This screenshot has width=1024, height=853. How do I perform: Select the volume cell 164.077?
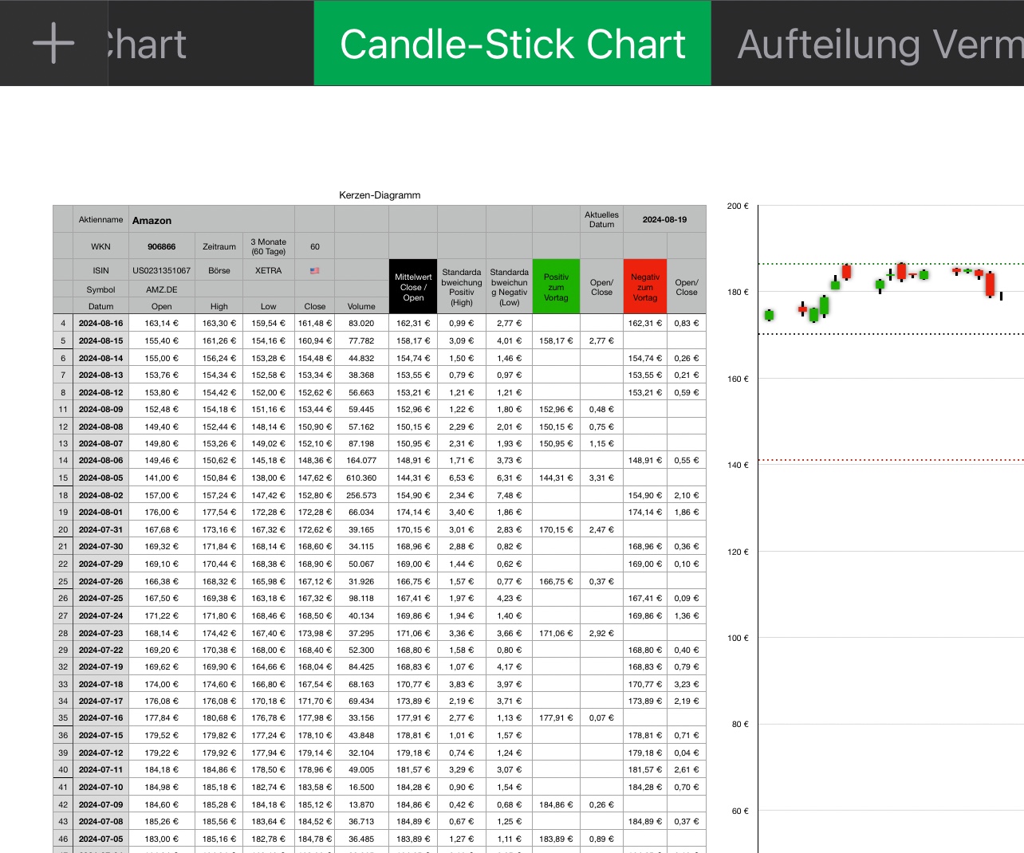[361, 461]
